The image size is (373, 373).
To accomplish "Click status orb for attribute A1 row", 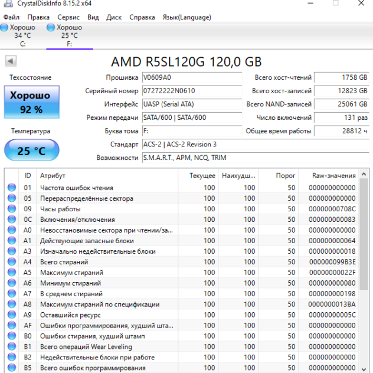I will (12, 240).
